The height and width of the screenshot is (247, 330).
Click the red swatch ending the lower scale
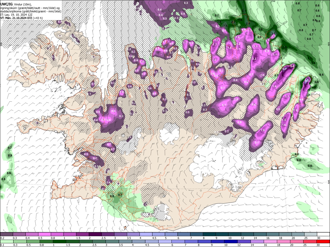(323, 241)
